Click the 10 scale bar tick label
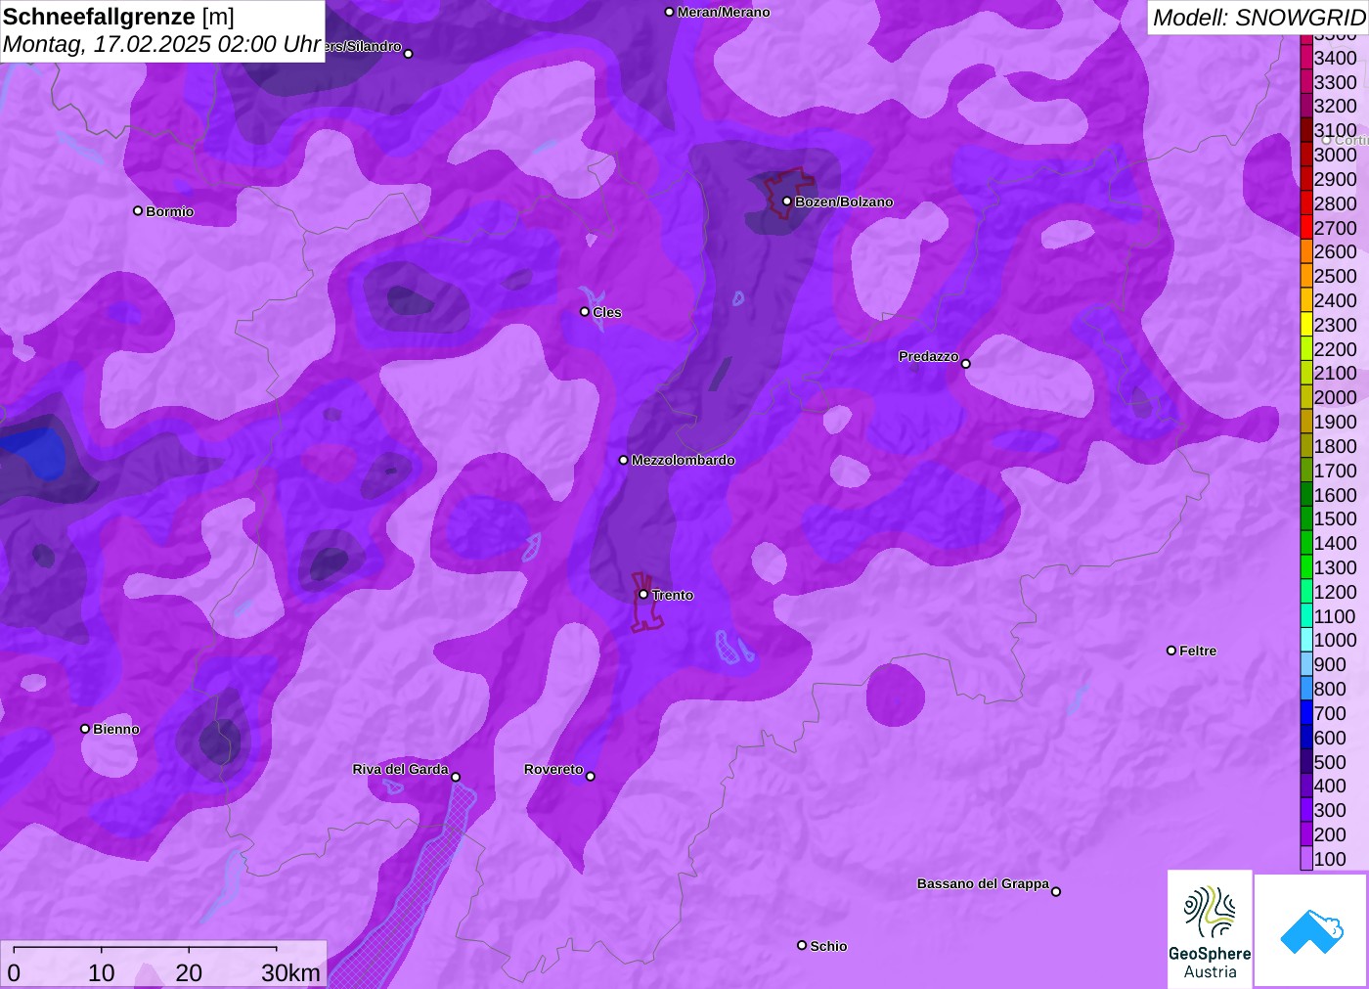 click(102, 972)
